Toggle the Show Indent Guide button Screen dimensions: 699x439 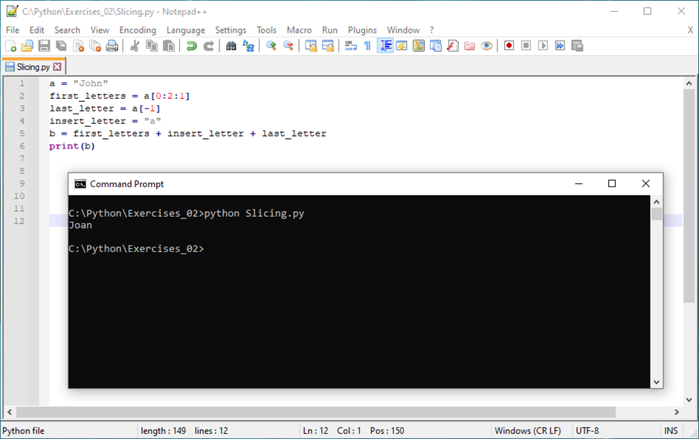pyautogui.click(x=385, y=46)
